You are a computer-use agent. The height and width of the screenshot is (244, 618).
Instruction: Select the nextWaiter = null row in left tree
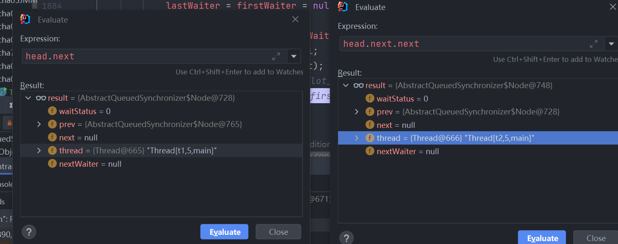tap(90, 164)
